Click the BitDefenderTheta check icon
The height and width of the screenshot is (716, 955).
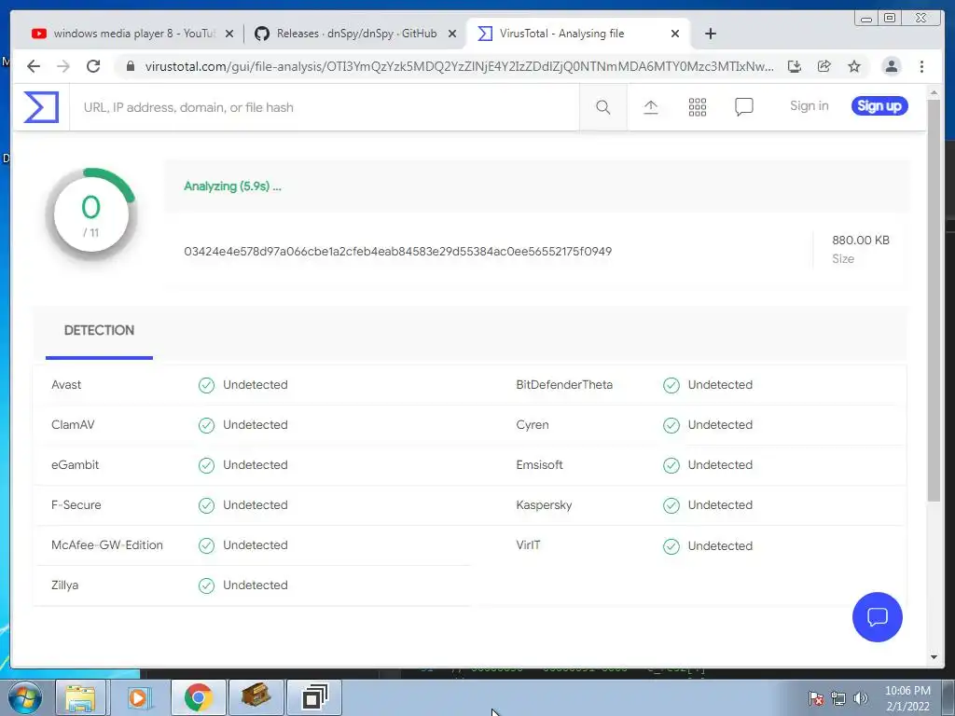click(x=671, y=385)
